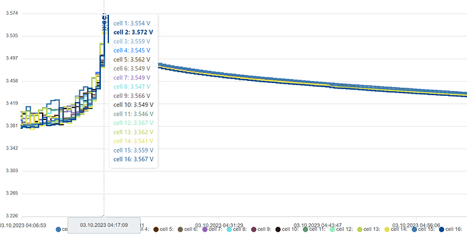Hide cell 12 series via legend entry
Image resolution: width=467 pixels, height=245 pixels.
click(341, 229)
